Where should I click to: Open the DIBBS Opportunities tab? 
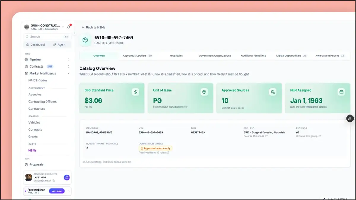tap(291, 56)
